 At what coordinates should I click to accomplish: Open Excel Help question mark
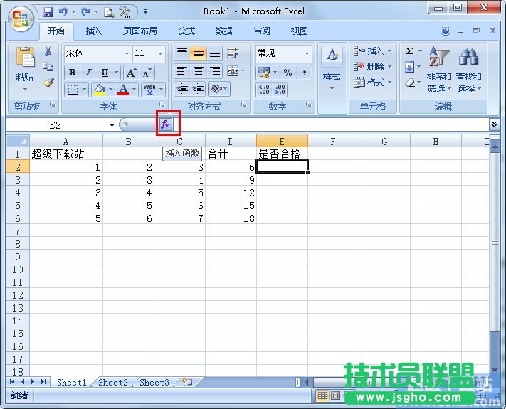[446, 31]
